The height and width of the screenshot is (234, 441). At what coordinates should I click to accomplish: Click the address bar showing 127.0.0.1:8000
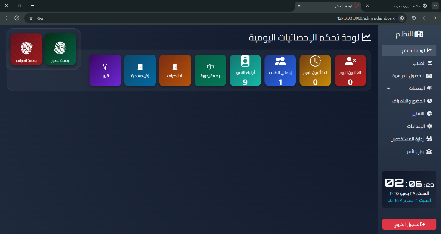pos(215,18)
